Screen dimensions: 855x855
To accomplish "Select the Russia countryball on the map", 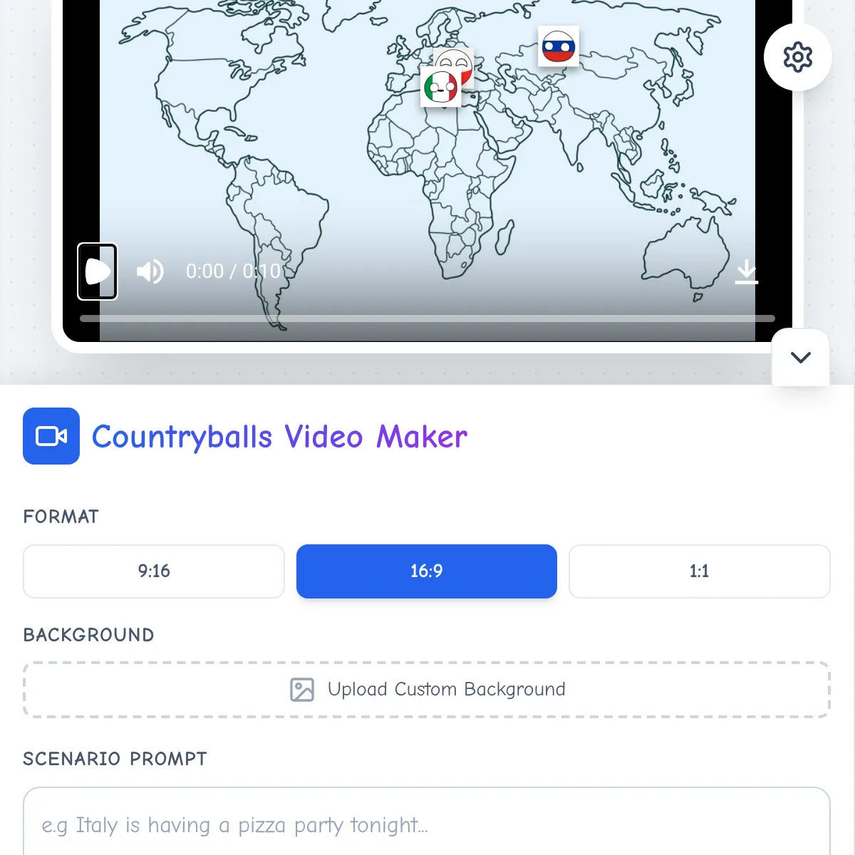I will 559,47.
